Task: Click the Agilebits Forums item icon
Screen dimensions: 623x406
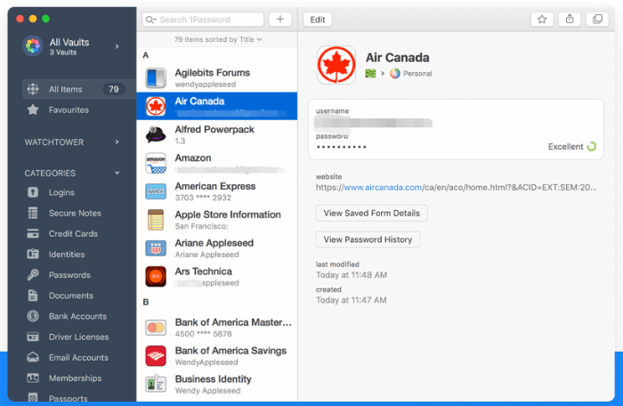Action: coord(156,78)
